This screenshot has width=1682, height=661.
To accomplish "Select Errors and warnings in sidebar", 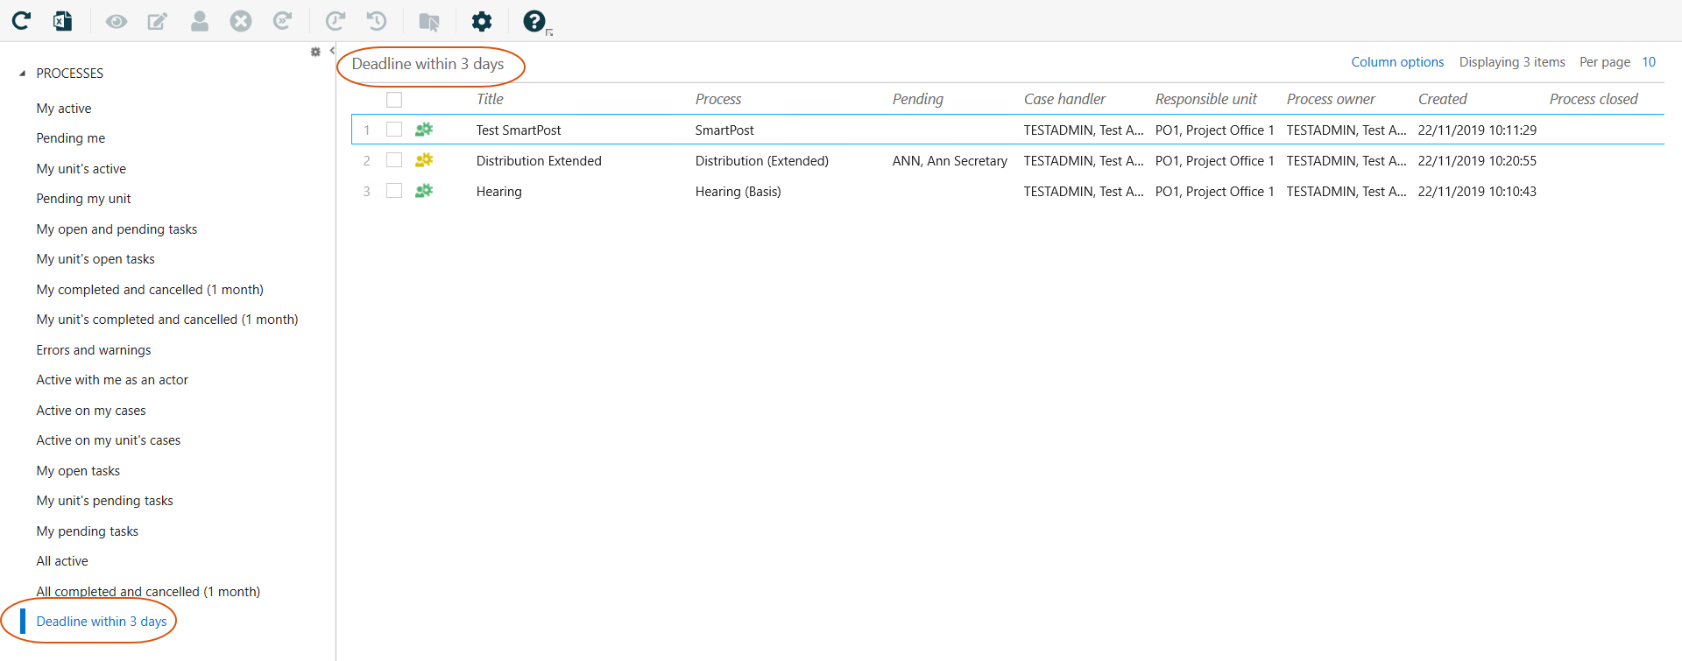I will (x=94, y=350).
